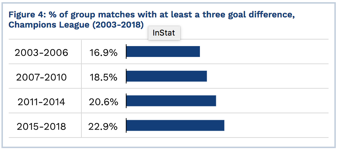
Task: Click the 20.6% value
Action: [104, 102]
